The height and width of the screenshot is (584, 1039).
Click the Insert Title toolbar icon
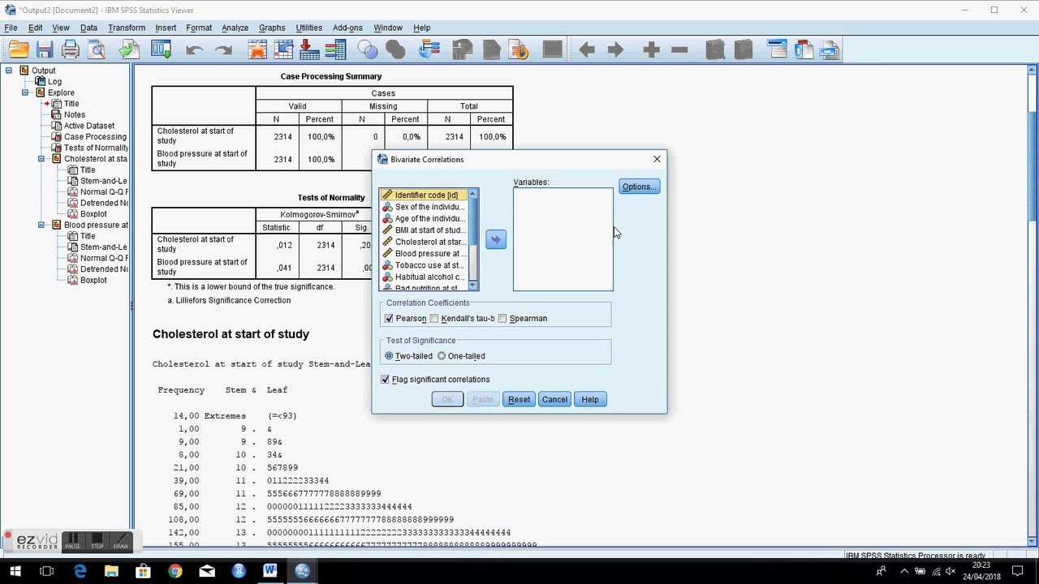[x=804, y=50]
